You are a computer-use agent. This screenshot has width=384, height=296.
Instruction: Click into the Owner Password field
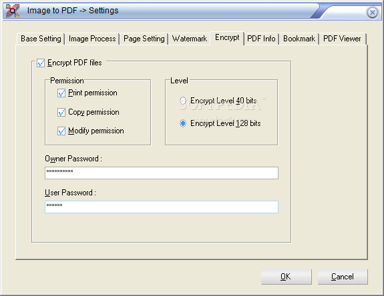(162, 173)
